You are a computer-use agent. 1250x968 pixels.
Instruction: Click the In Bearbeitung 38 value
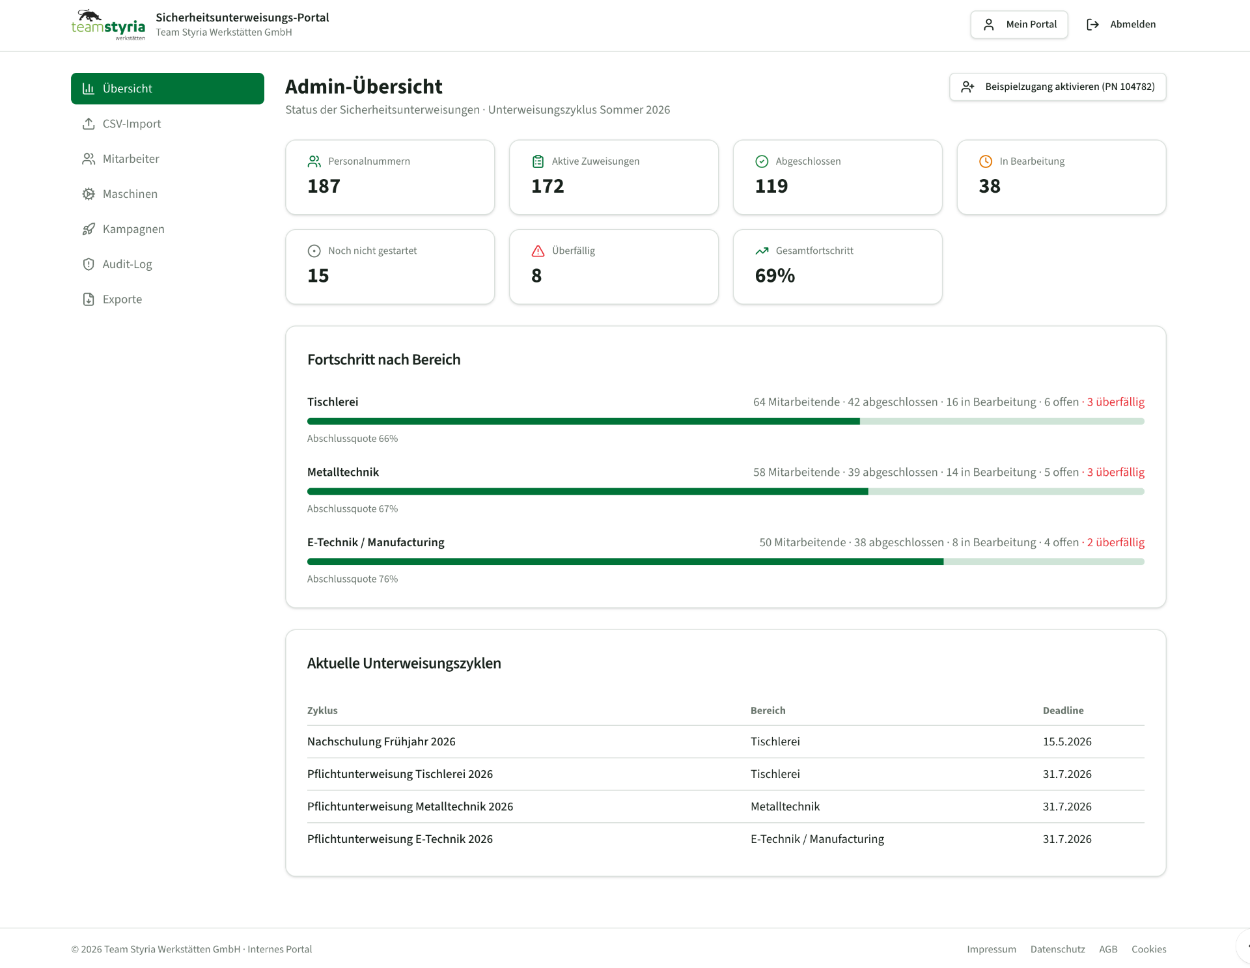click(990, 186)
